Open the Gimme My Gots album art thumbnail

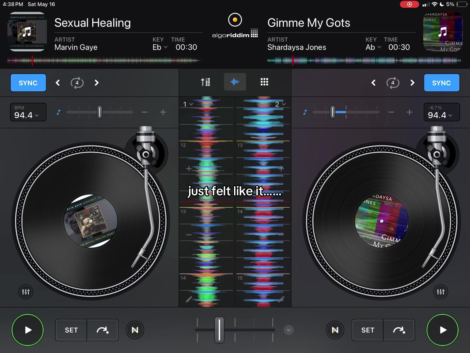click(443, 32)
